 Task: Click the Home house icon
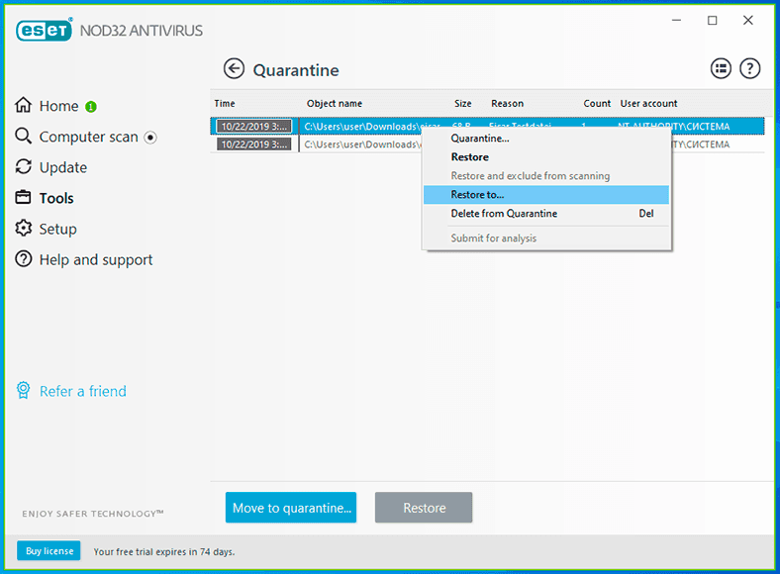24,105
